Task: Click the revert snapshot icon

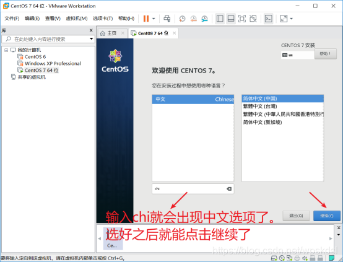Action: click(193, 19)
